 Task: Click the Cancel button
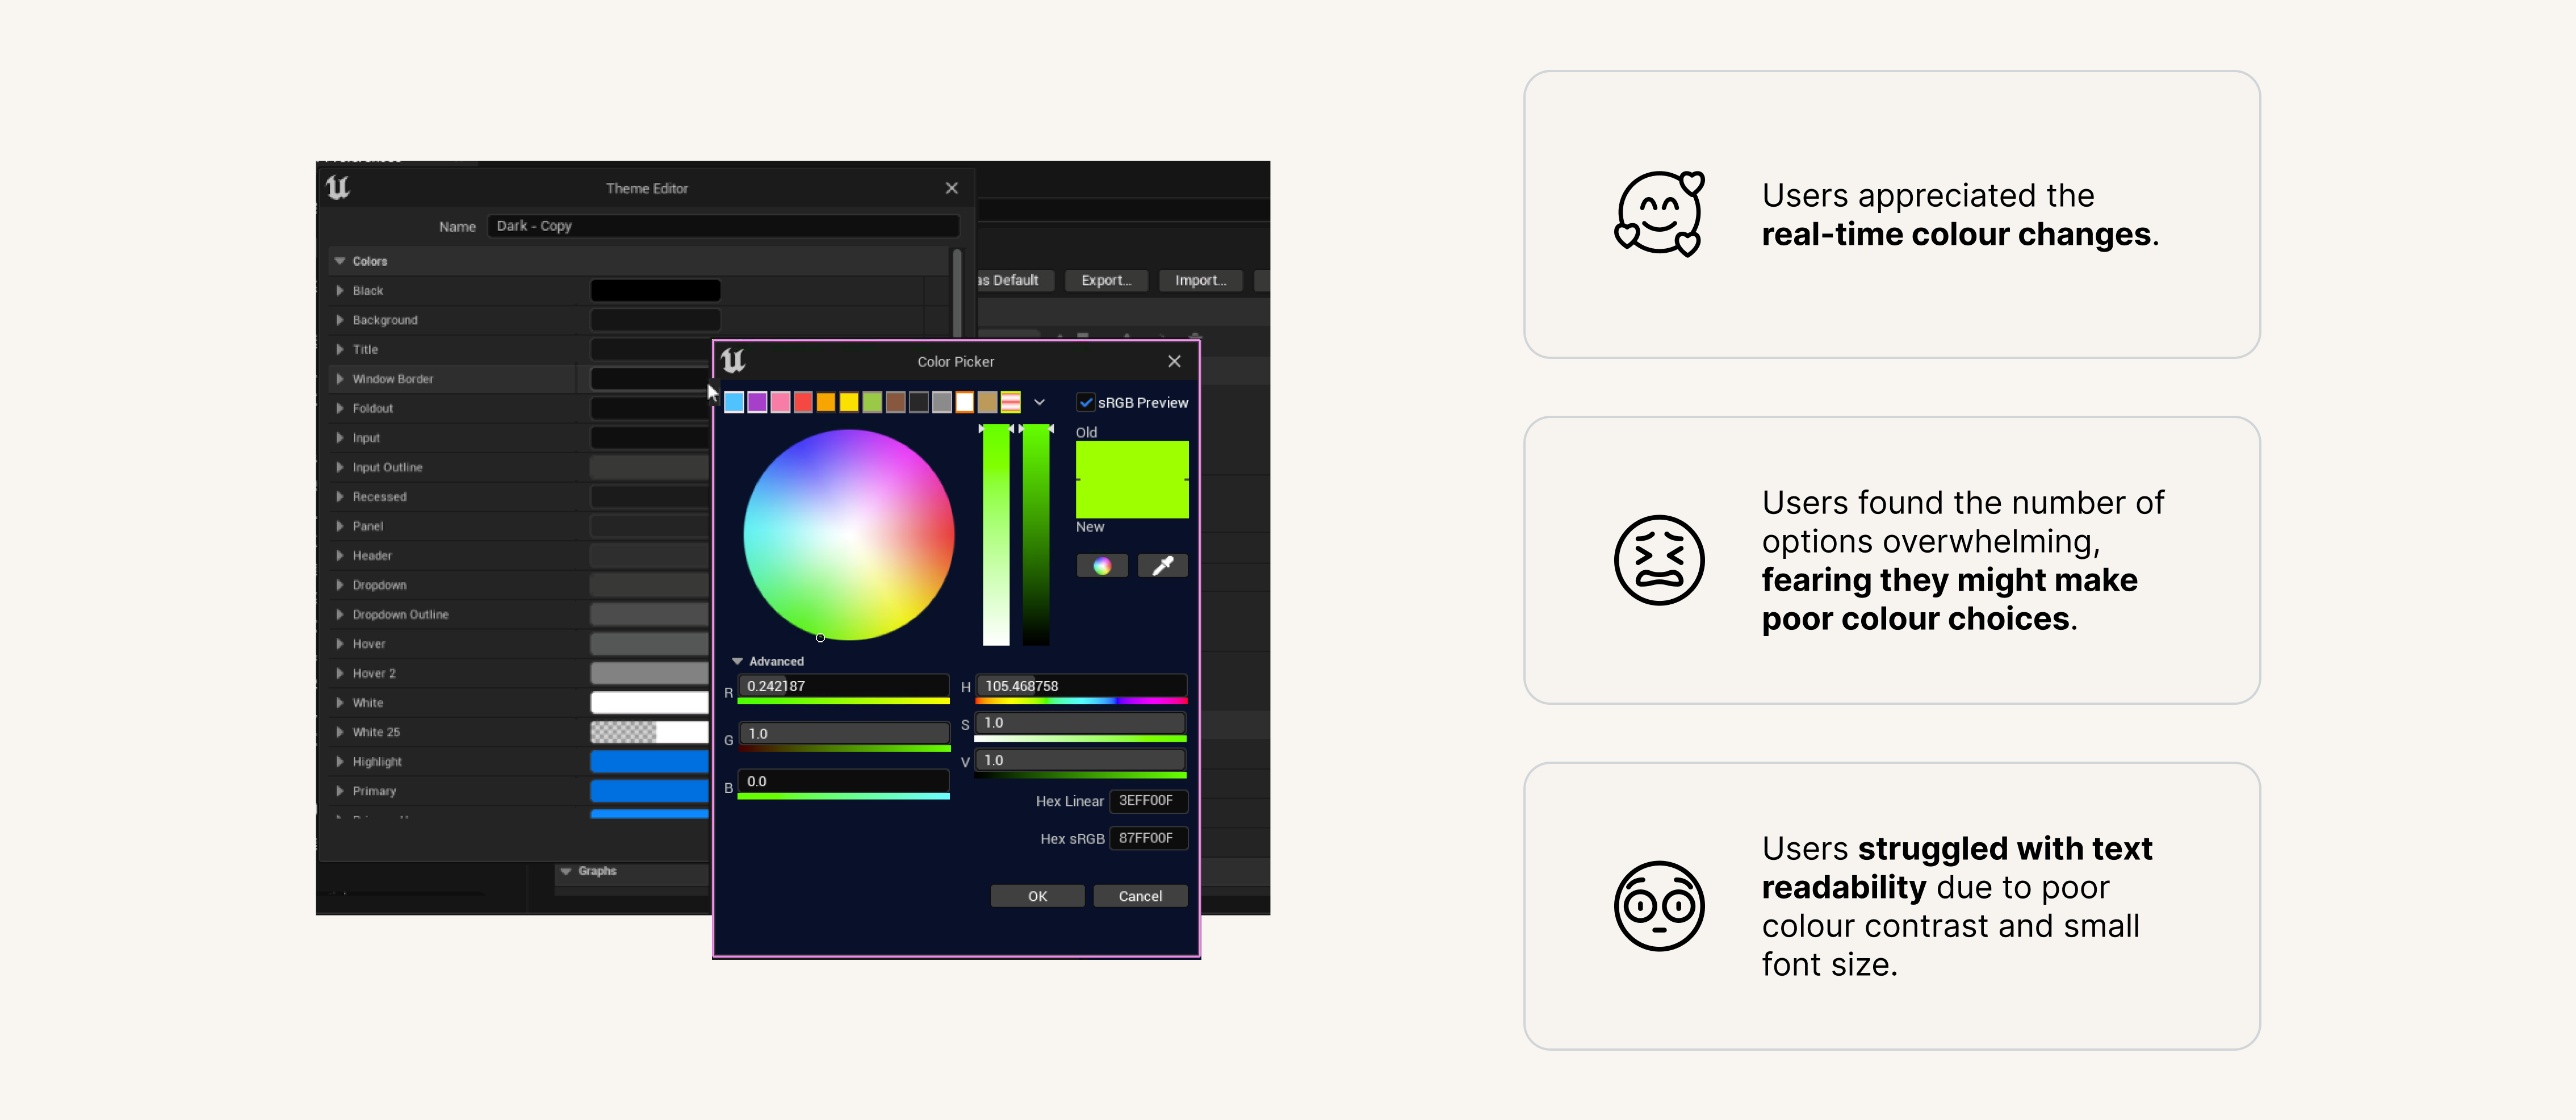[1140, 896]
